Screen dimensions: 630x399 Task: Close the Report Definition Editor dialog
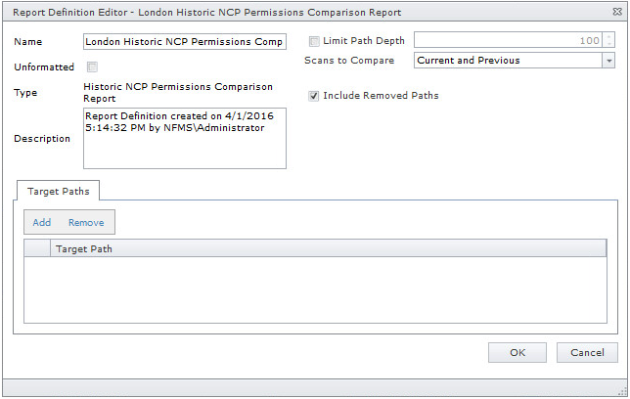coord(616,12)
